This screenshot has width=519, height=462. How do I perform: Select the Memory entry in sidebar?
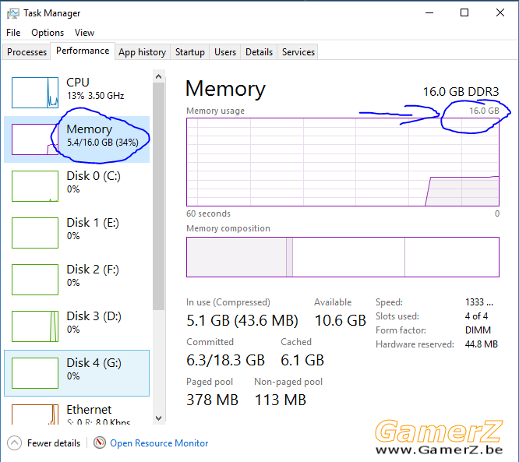[77, 139]
